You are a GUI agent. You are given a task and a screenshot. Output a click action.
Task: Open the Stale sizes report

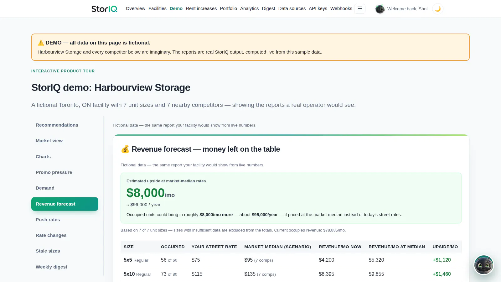[65, 251]
